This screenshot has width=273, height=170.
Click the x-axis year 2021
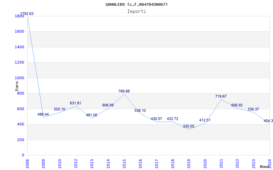pos(221,164)
